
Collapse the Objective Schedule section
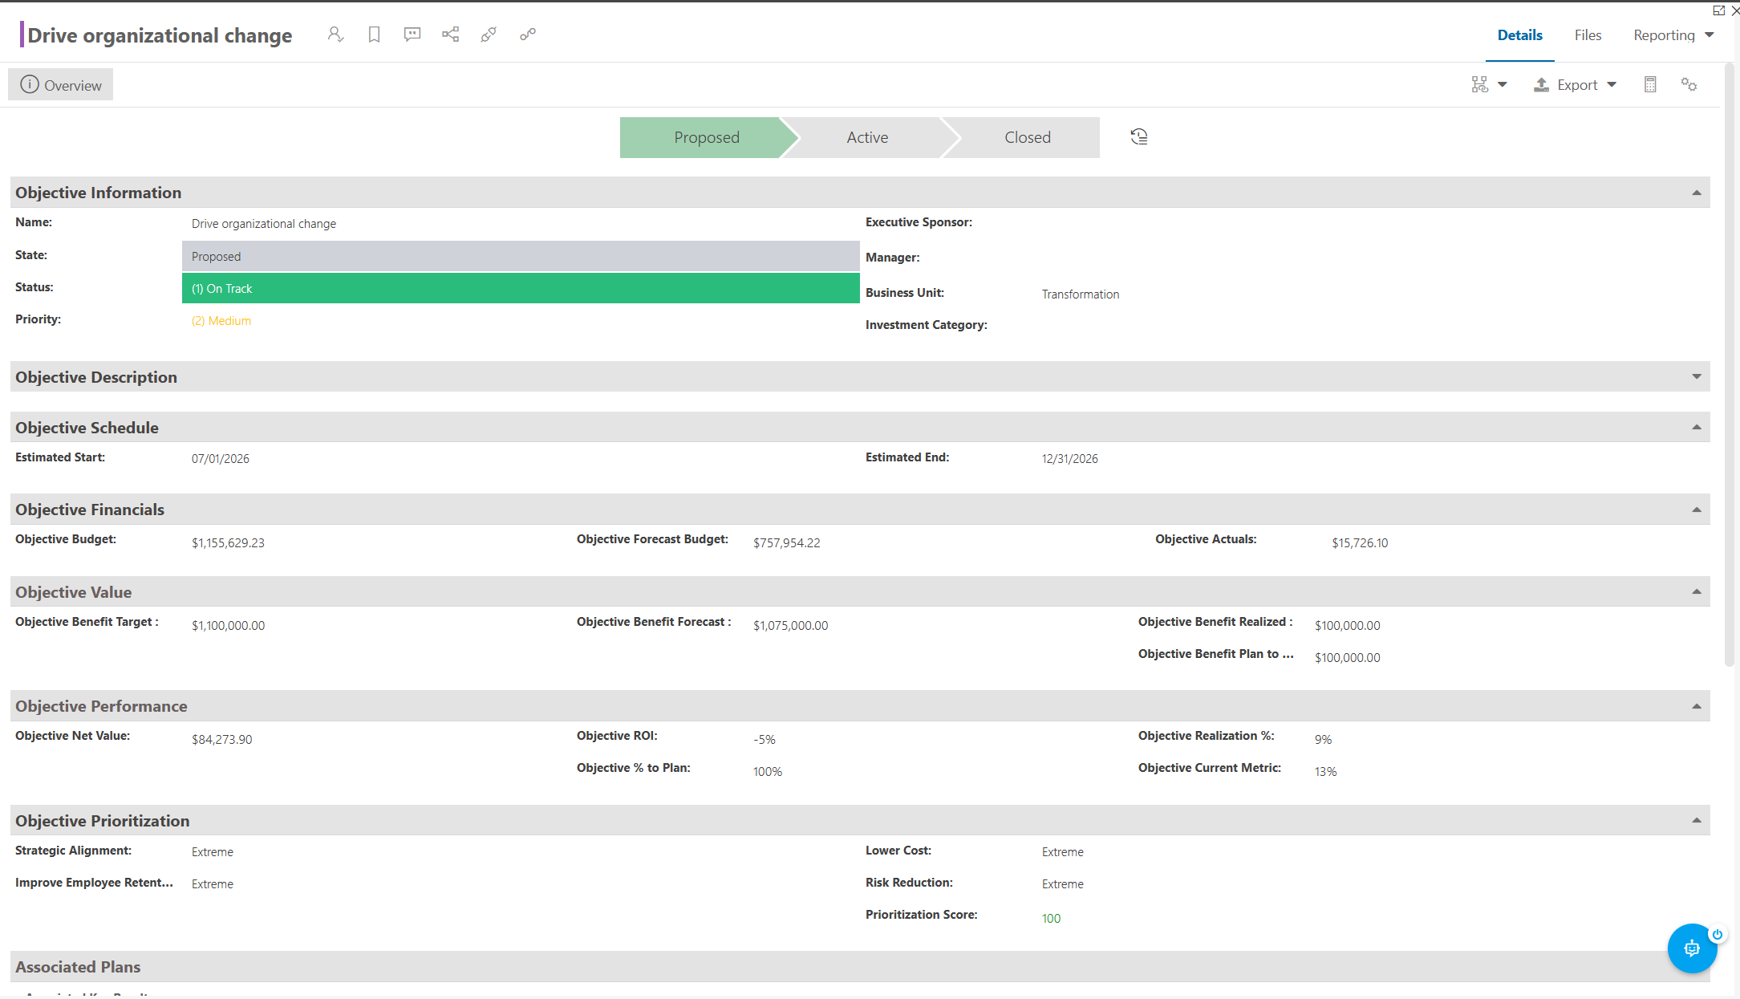point(1697,428)
